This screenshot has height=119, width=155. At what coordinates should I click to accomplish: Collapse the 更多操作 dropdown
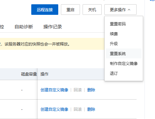(120, 10)
